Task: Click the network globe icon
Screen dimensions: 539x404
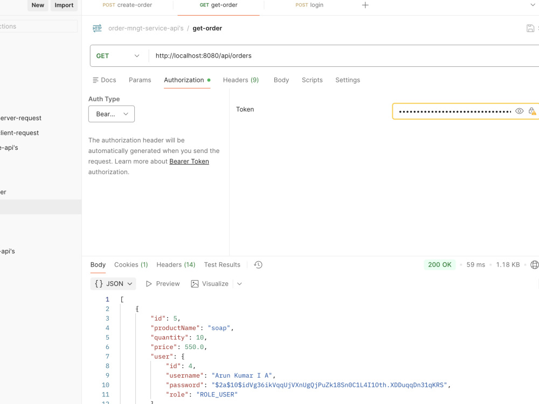Action: [x=535, y=265]
